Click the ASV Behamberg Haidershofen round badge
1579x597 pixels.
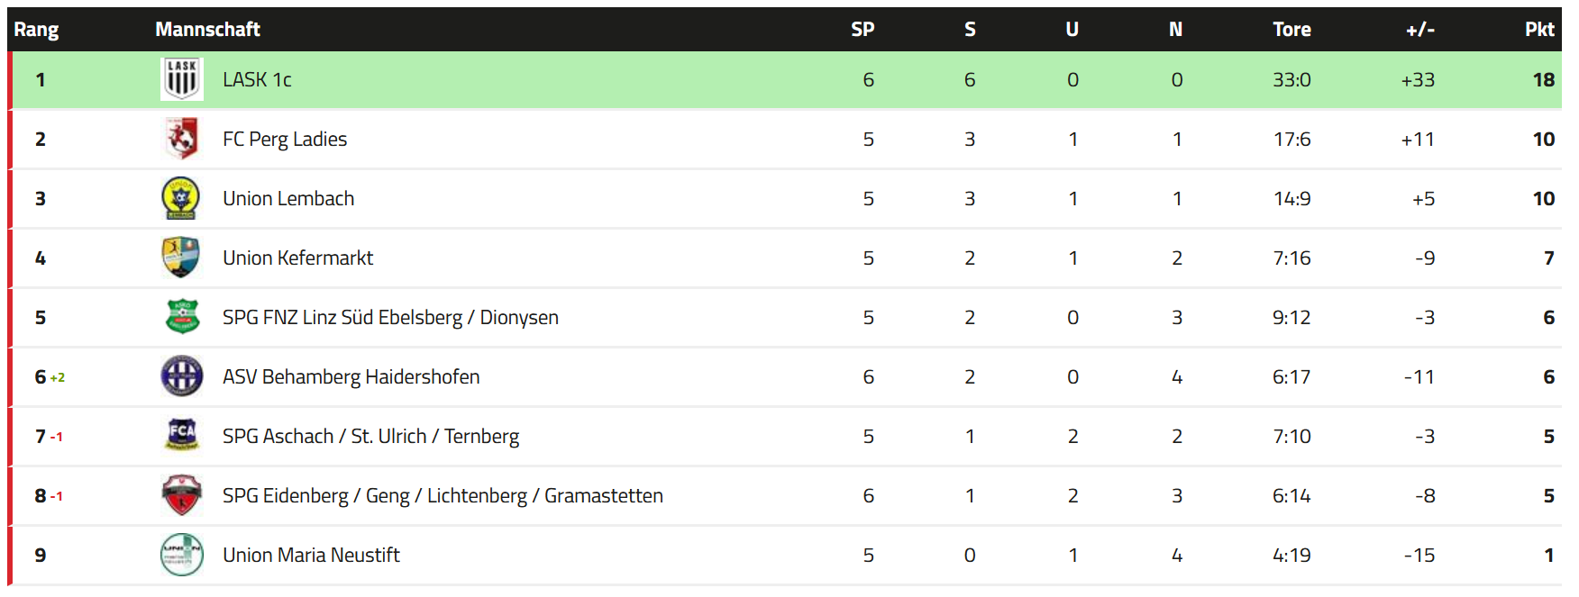[182, 376]
